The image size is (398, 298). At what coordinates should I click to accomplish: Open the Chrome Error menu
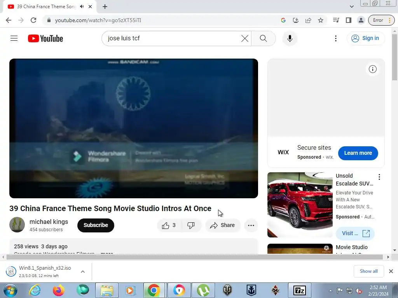pos(382,20)
